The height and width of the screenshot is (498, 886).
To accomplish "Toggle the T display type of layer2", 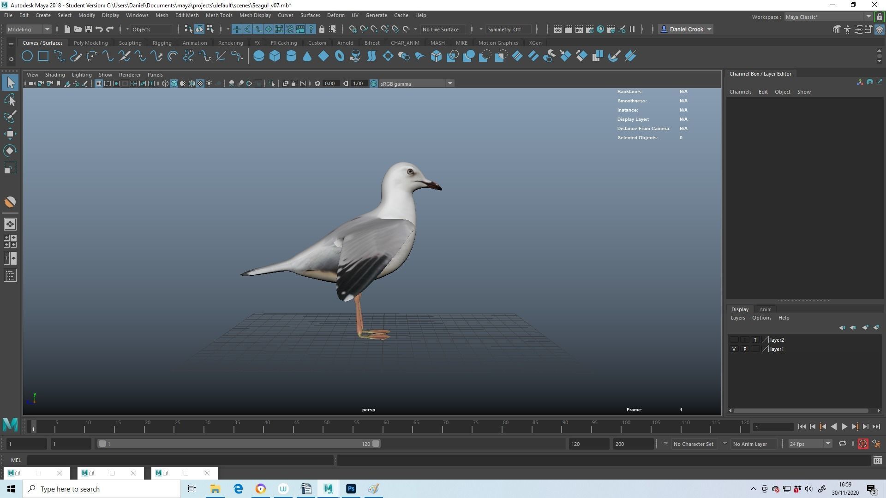I will 755,340.
